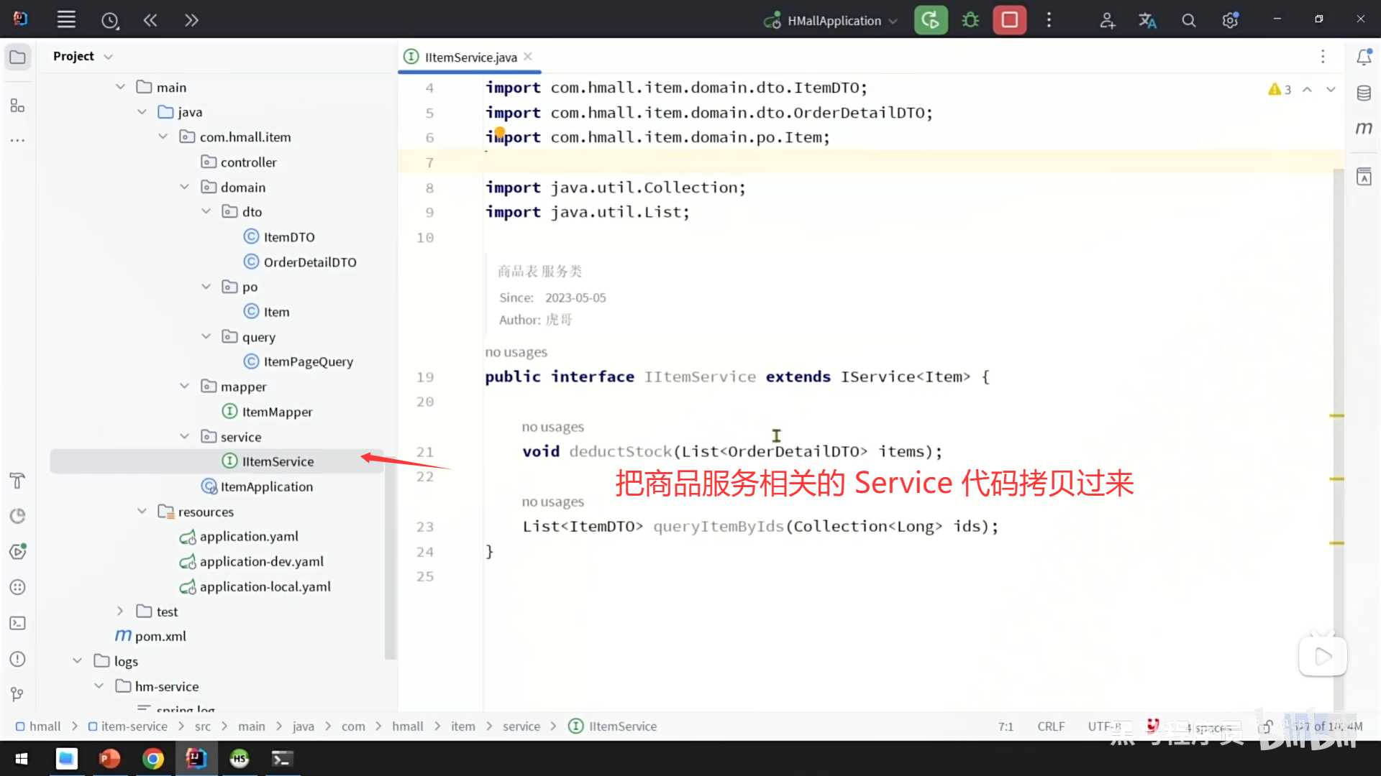Click the Rerun HMallApplication button

coord(930,20)
